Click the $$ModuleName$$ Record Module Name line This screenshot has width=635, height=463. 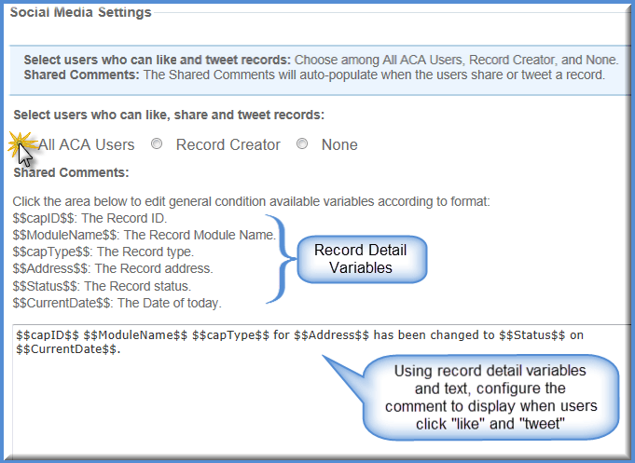coord(144,235)
